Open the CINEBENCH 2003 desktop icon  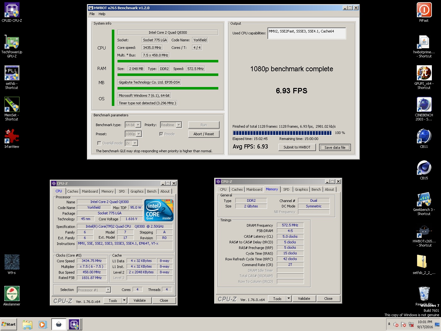(x=424, y=109)
